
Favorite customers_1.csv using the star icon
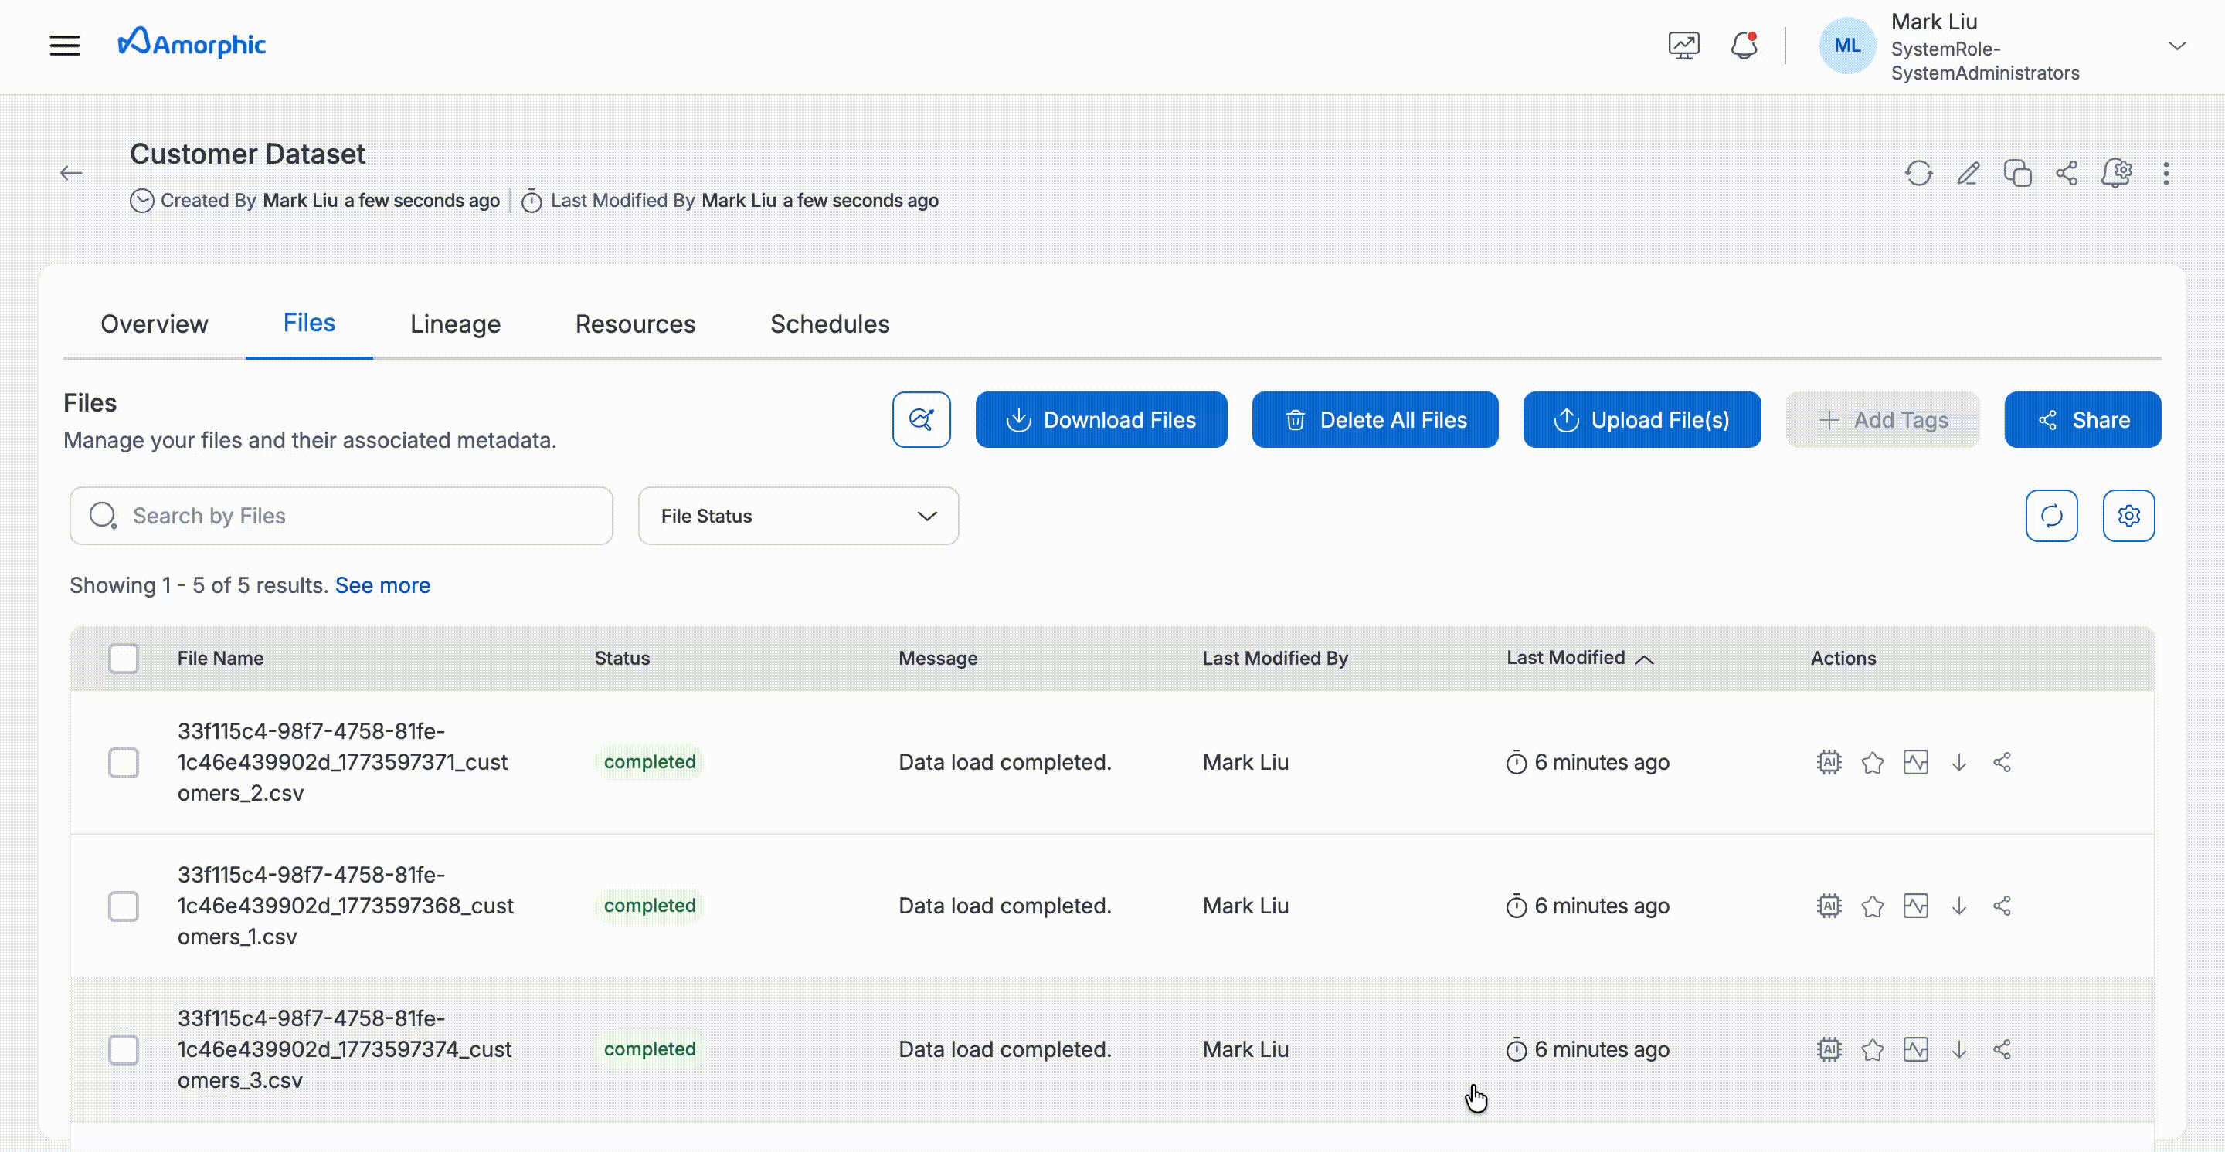pyautogui.click(x=1873, y=905)
